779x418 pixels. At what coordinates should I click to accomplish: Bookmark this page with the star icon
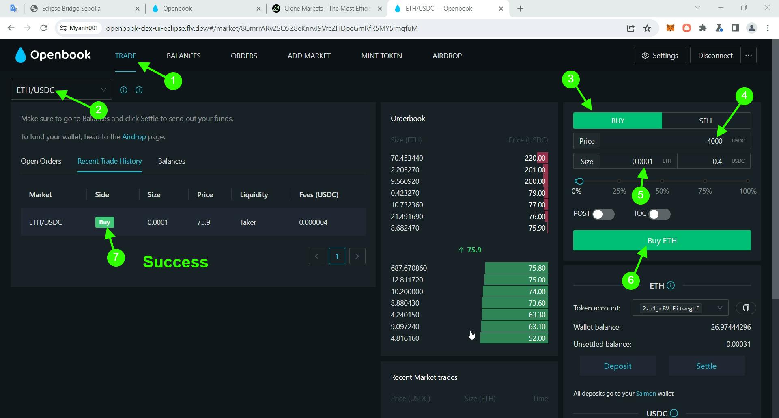647,28
